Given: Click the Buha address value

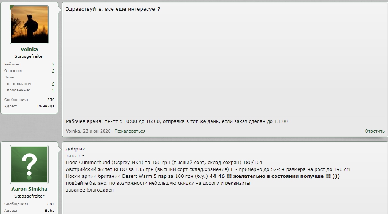Looking at the screenshot, I should click(x=49, y=211).
